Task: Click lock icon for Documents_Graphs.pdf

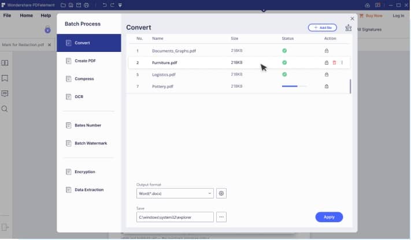Action: click(327, 51)
